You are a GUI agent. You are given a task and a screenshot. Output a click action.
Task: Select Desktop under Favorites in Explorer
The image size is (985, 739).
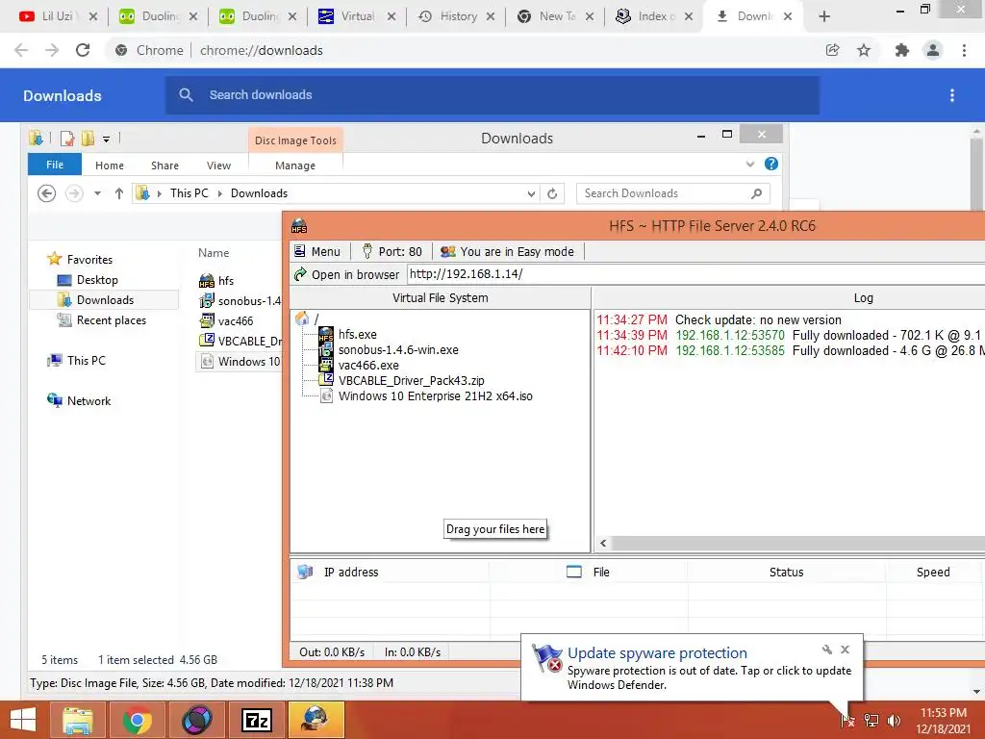pos(88,280)
